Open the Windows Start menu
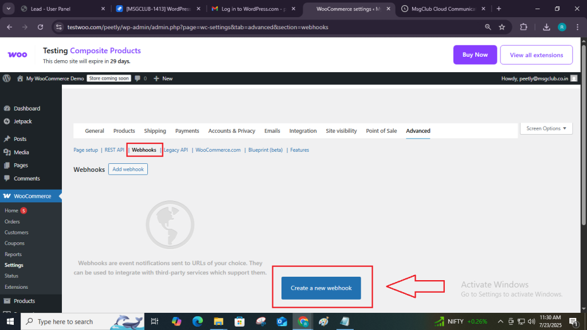The width and height of the screenshot is (587, 330). point(10,321)
